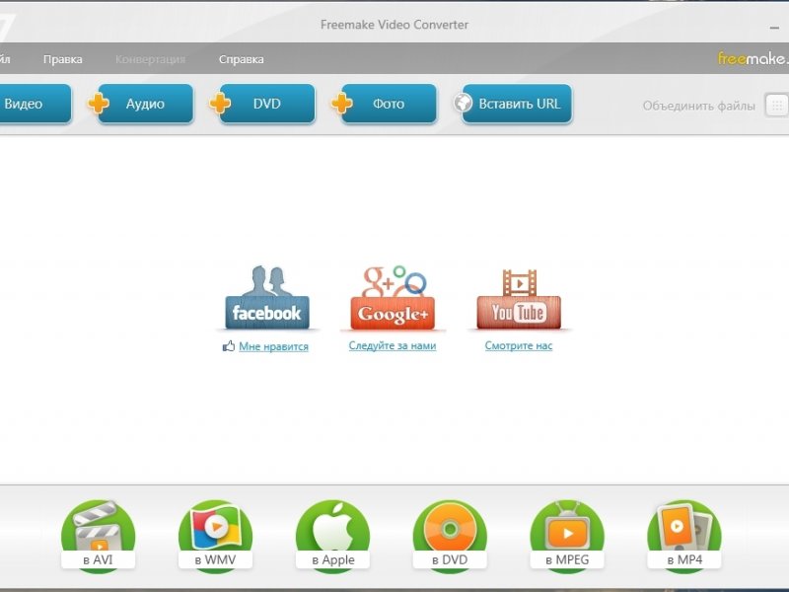Click the thumbs-up icon by Мне нравится
789x592 pixels.
click(229, 346)
